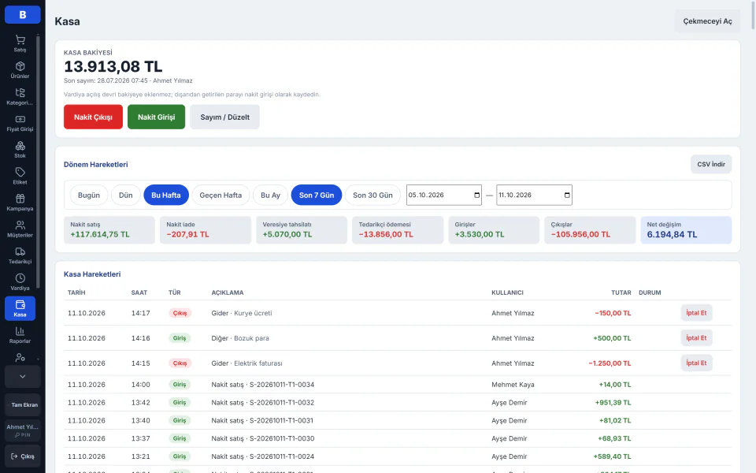Click Çıkış to log out

[x=23, y=456]
